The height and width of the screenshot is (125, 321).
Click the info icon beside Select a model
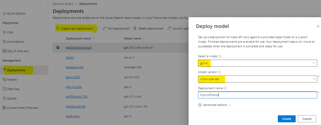[220, 56]
